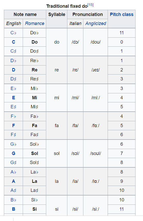
Task: Open the A flat note link
Action: 13,172
